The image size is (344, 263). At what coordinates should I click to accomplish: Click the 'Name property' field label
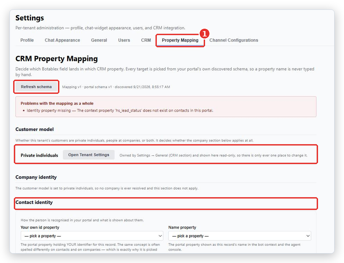(182, 228)
